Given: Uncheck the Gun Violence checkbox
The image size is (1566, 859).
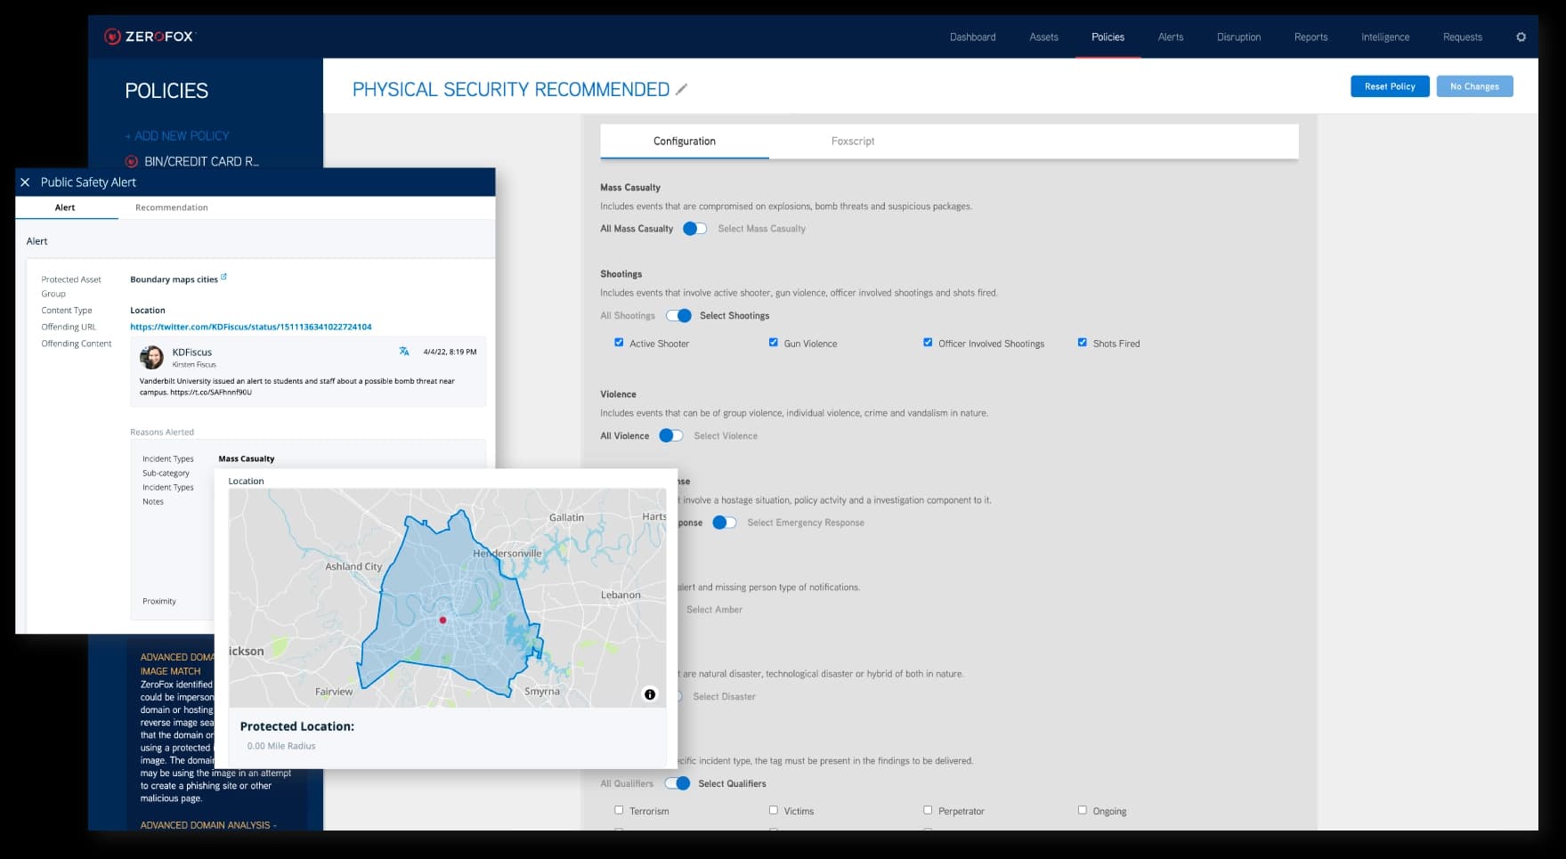Looking at the screenshot, I should (x=774, y=343).
